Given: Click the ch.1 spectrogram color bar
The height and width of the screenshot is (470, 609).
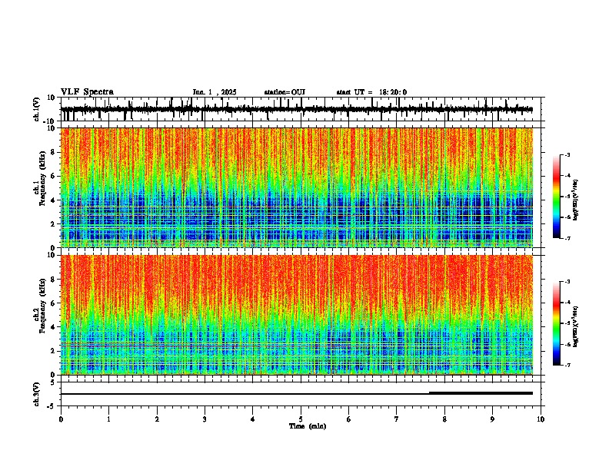Looking at the screenshot, I should pos(557,197).
